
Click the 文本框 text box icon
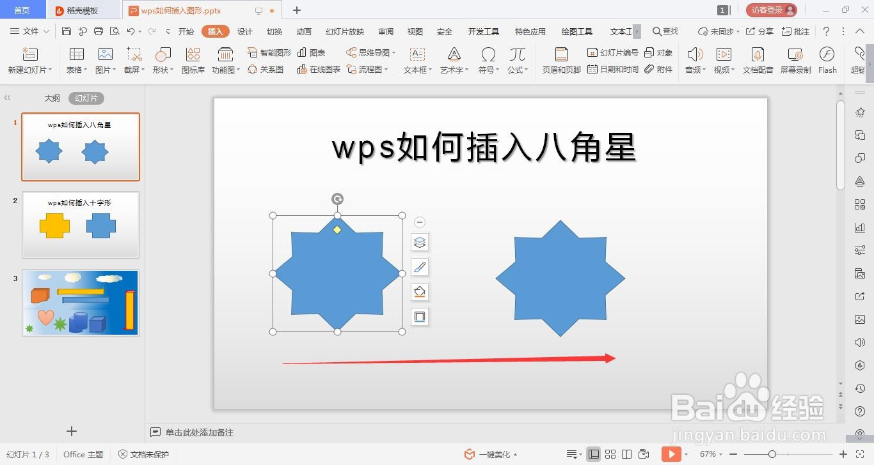tap(417, 54)
